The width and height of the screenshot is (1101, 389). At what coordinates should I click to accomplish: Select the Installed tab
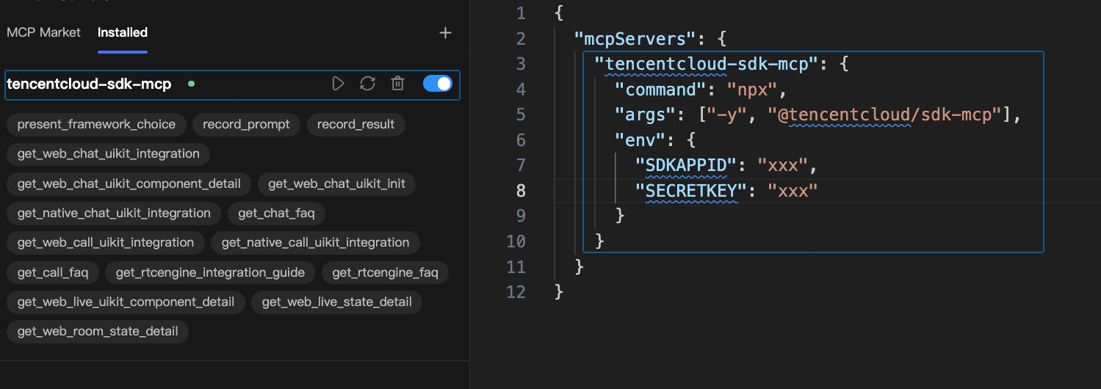(123, 32)
